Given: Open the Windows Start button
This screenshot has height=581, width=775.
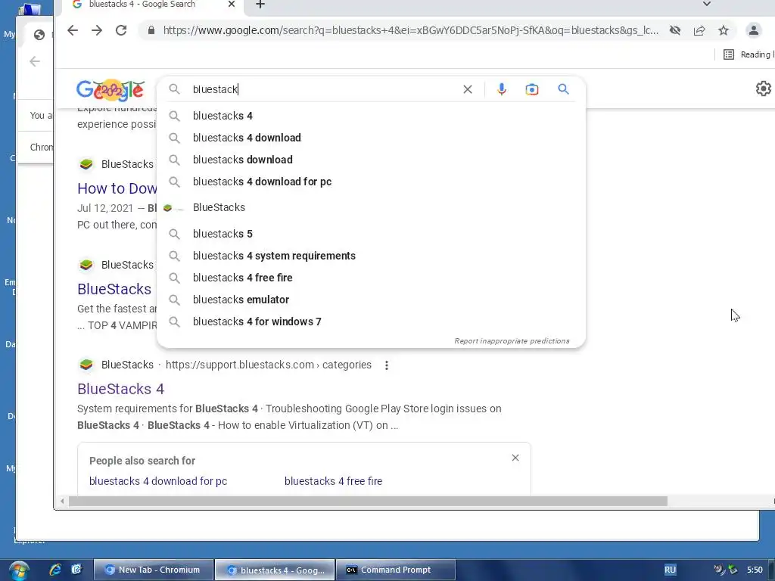Looking at the screenshot, I should (x=18, y=571).
